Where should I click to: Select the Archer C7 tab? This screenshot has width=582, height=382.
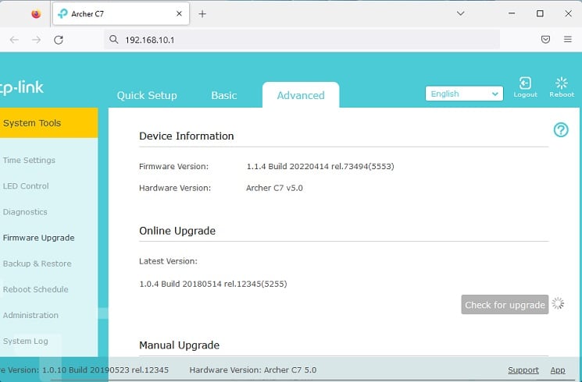point(121,14)
